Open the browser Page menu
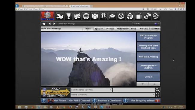 (x=160, y=9)
